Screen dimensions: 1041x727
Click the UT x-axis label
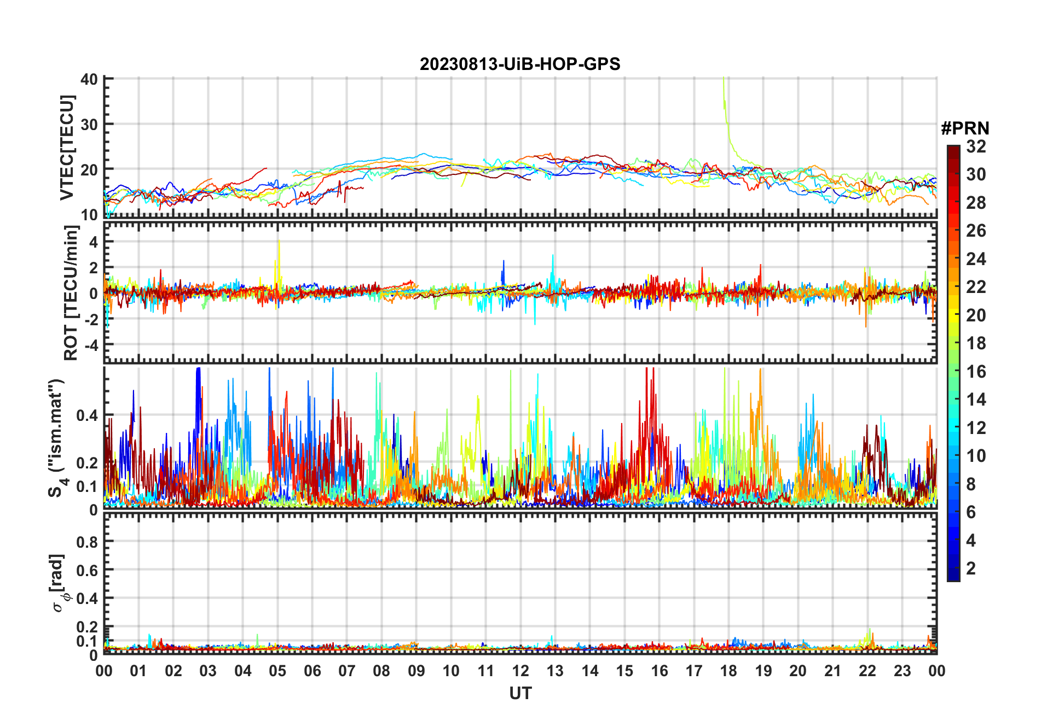[520, 694]
